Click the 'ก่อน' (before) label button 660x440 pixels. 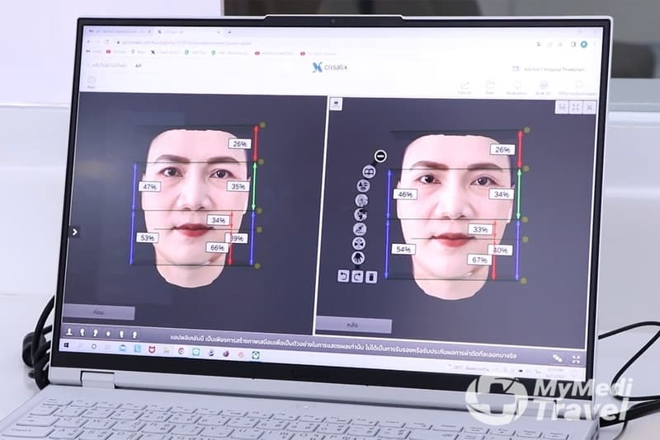(101, 313)
